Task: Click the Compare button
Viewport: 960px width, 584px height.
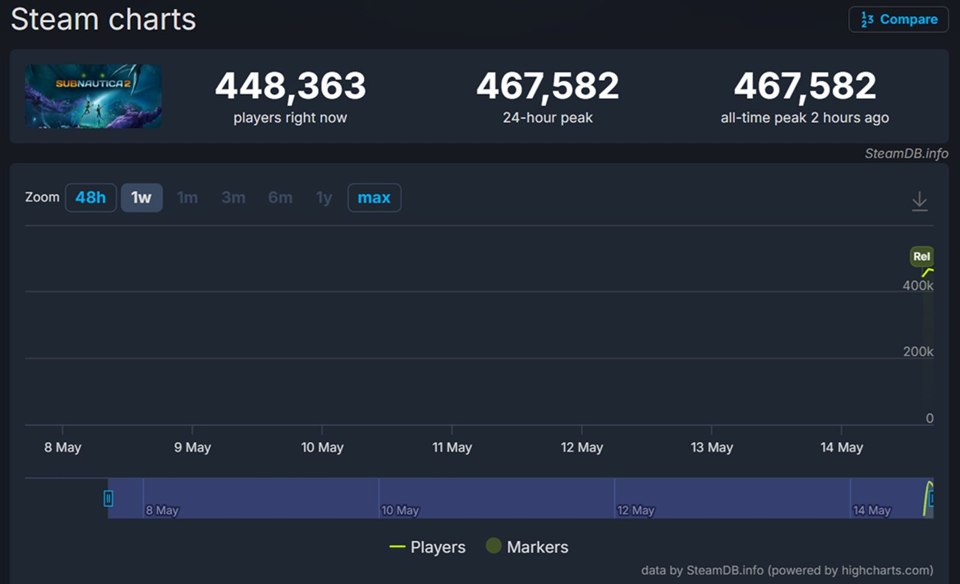Action: (x=898, y=19)
